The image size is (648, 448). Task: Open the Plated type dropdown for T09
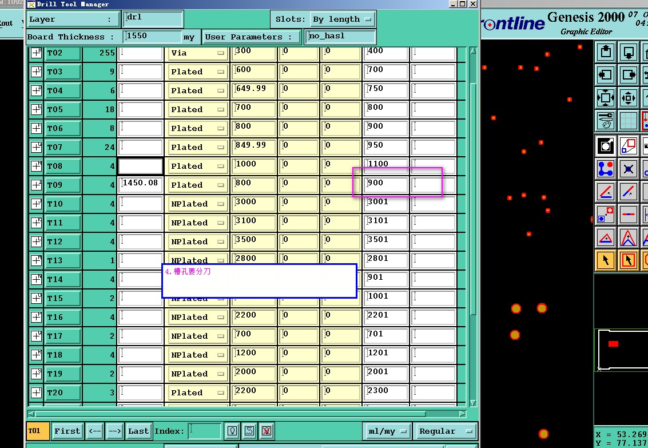[x=197, y=185]
